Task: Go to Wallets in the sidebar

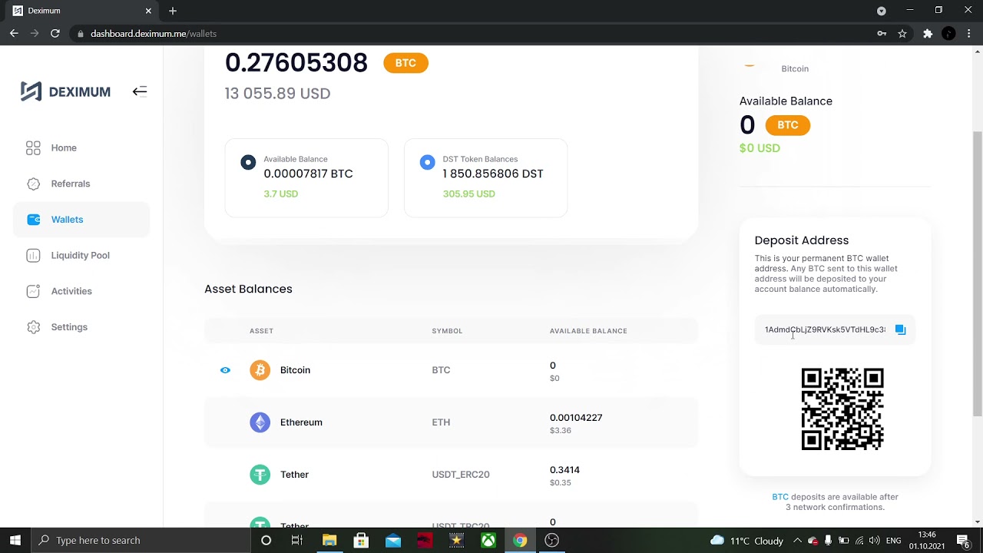Action: click(x=67, y=220)
